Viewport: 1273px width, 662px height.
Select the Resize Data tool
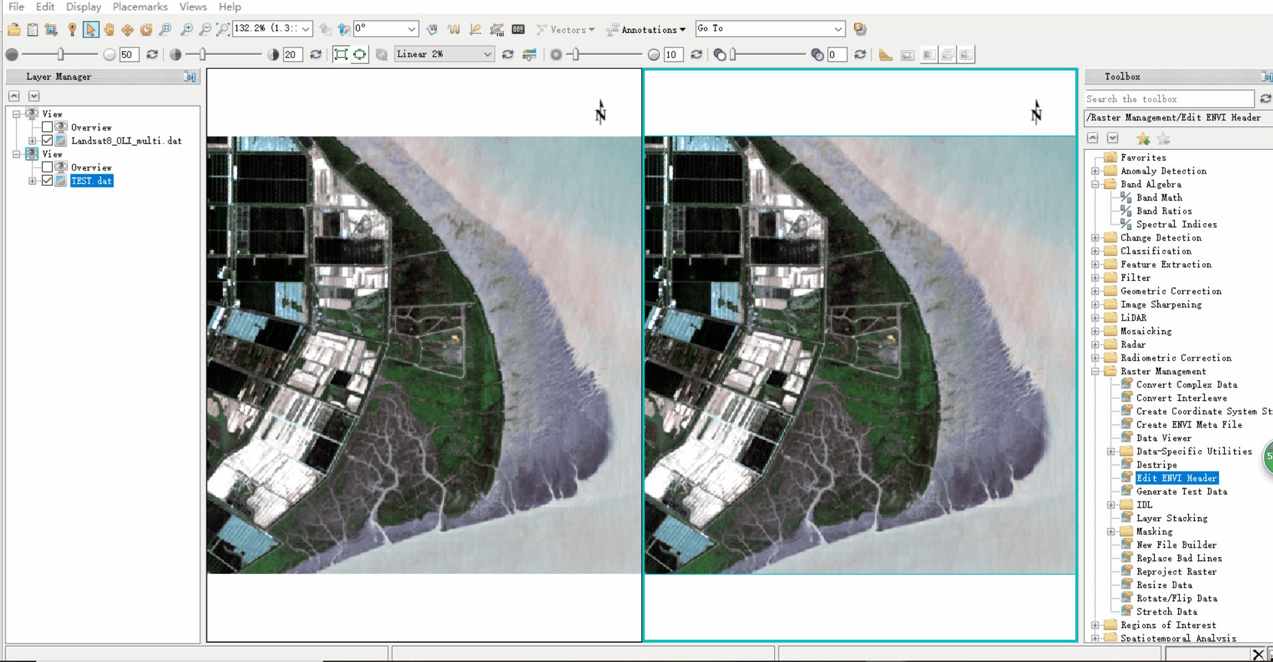(x=1164, y=585)
